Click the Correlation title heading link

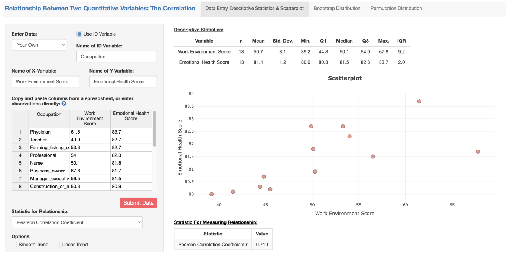click(100, 8)
